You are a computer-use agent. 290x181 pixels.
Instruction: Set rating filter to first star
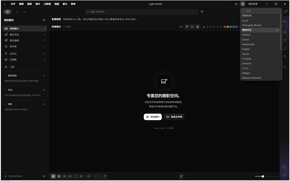(208, 27)
